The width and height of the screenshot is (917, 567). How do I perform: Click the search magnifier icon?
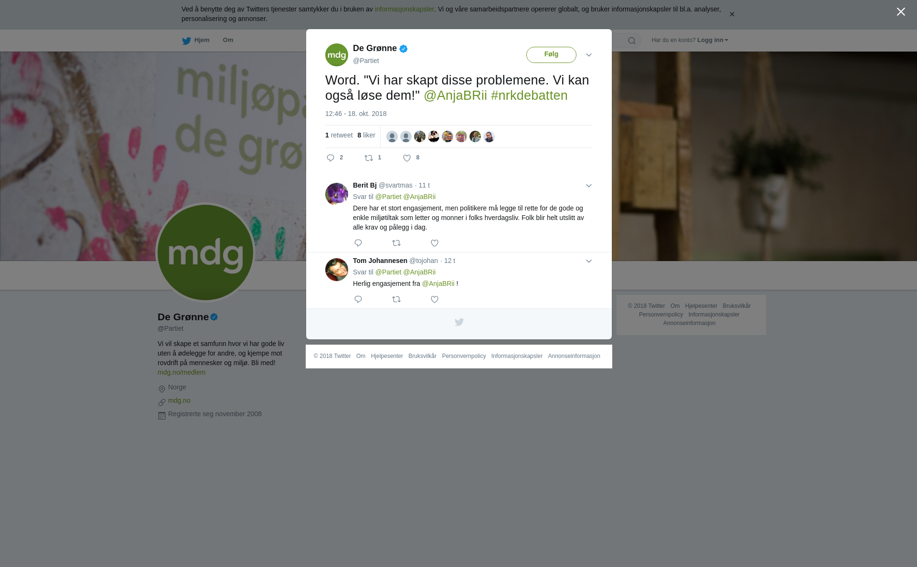click(x=632, y=41)
